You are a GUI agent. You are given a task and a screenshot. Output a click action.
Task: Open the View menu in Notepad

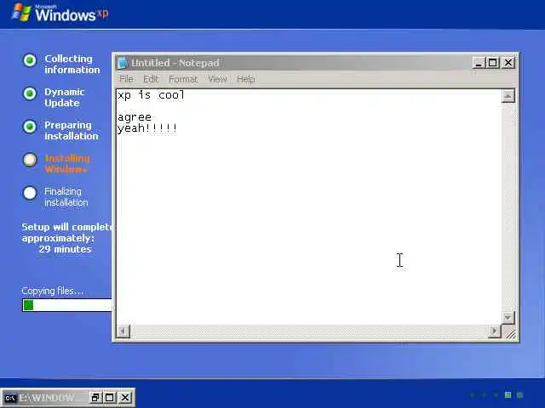click(x=217, y=79)
